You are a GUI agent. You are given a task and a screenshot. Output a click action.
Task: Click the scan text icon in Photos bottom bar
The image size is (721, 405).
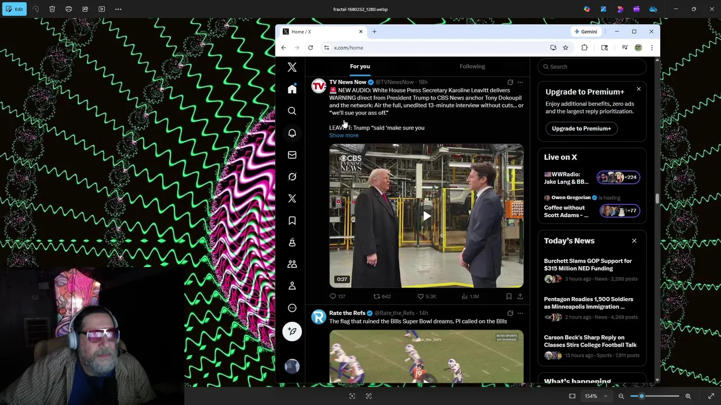pos(368,396)
